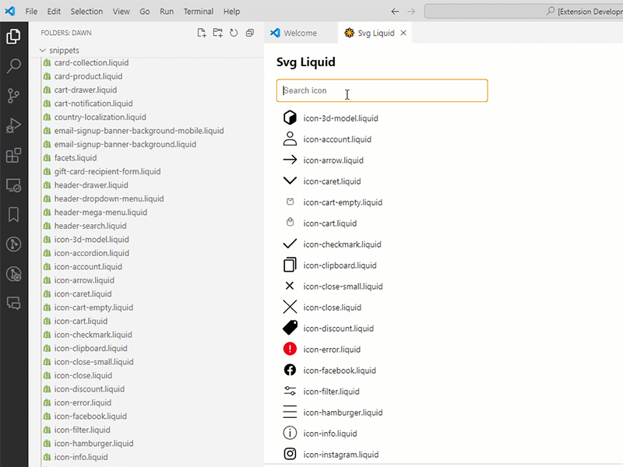Open the File menu
Screen dimensions: 623x467
click(x=31, y=12)
